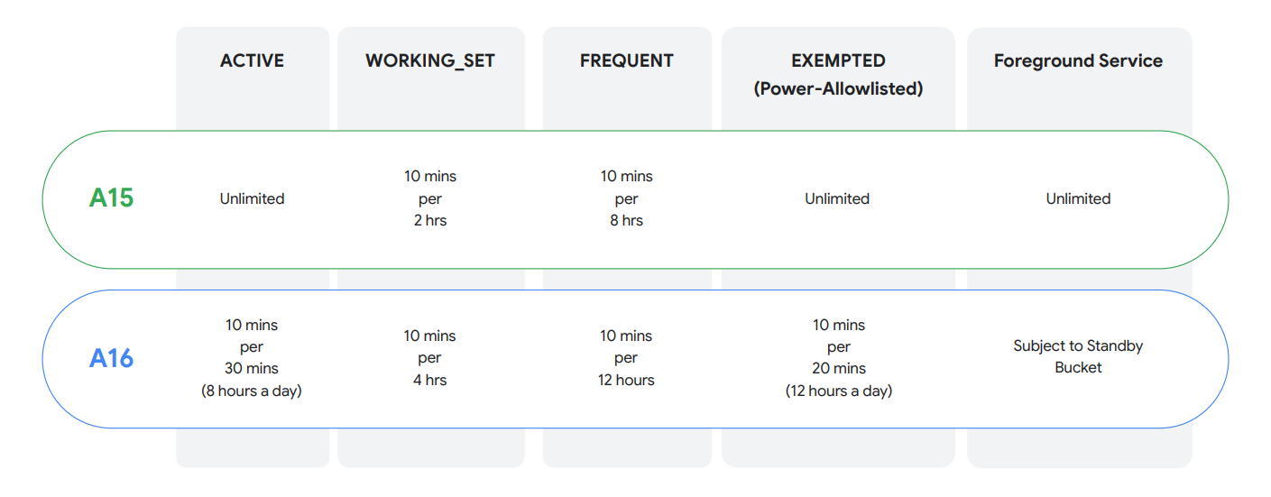Click the Foreground Service column header
This screenshot has height=497, width=1271.
(x=1078, y=61)
